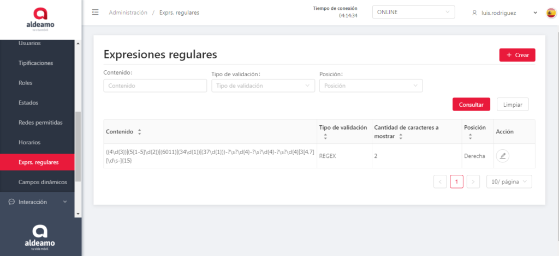559x256 pixels.
Task: Open the Tipo de validación filter dropdown
Action: [x=263, y=86]
